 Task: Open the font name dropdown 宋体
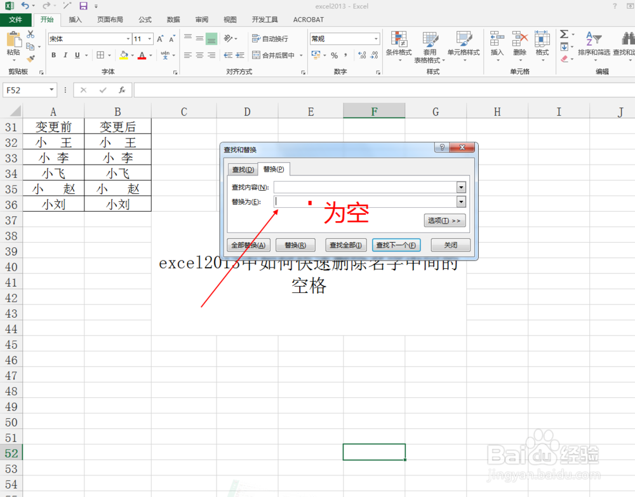point(128,39)
